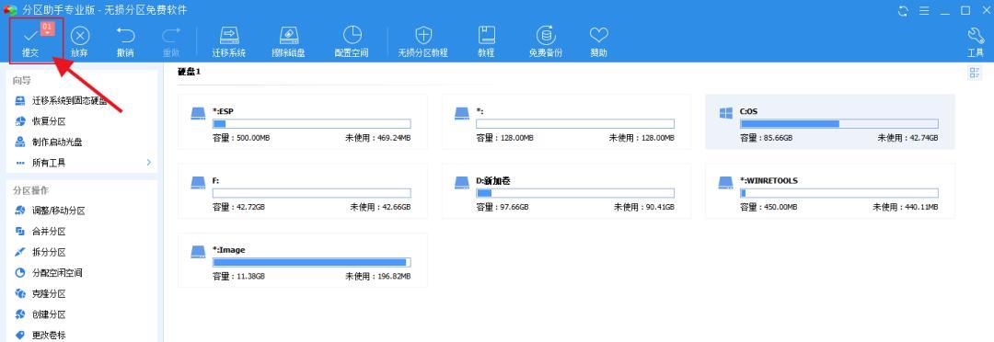The image size is (994, 342).
Task: Click the 未使用：196.82MB text
Action: [378, 277]
